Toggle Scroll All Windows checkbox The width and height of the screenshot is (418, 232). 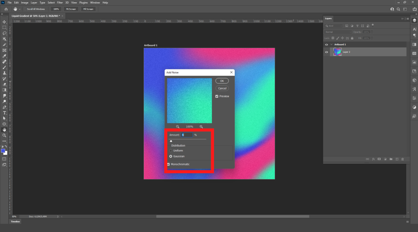(x=25, y=9)
